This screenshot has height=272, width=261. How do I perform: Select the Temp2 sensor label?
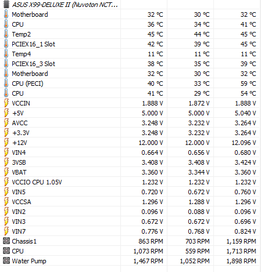point(22,34)
